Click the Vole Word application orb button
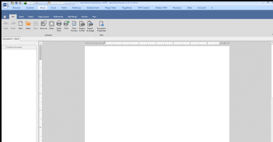Screen dimensions: 273x142 click(5, 5)
